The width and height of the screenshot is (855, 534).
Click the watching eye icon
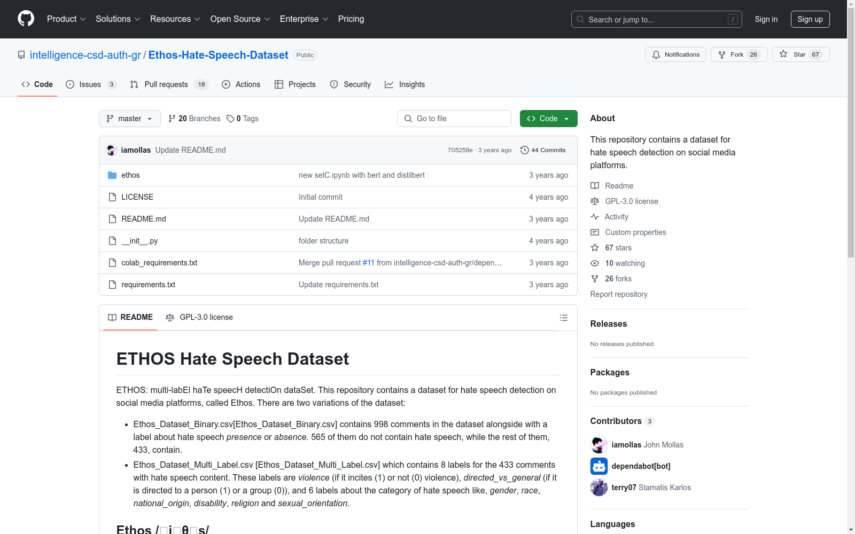click(x=595, y=263)
